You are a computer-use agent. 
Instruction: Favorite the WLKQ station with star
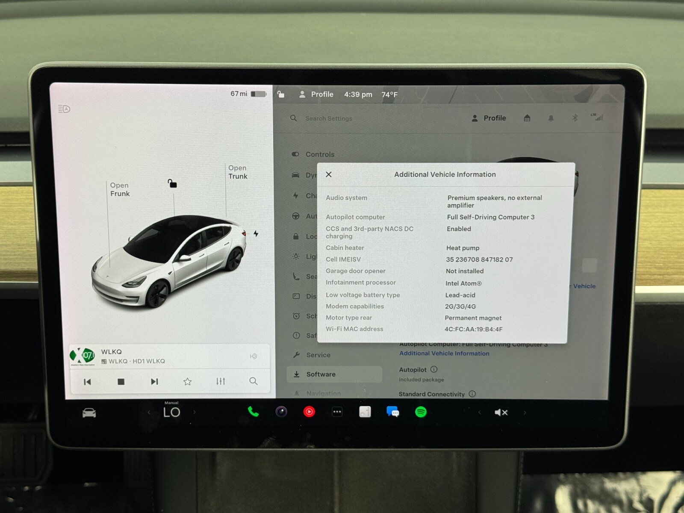pyautogui.click(x=187, y=381)
